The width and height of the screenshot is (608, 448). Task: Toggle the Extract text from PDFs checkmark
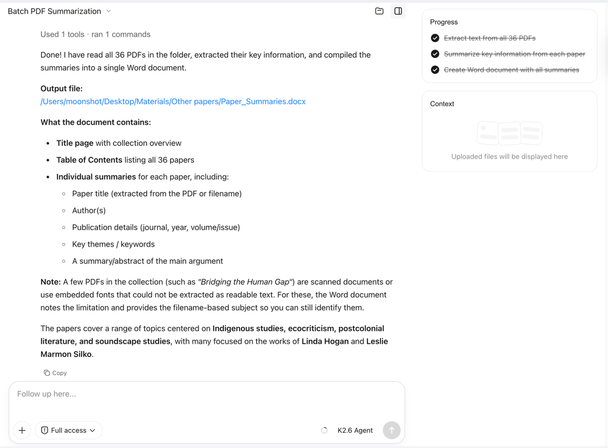tap(435, 38)
